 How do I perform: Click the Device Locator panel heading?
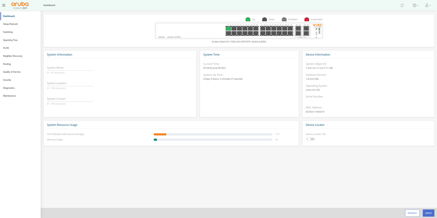click(x=315, y=125)
